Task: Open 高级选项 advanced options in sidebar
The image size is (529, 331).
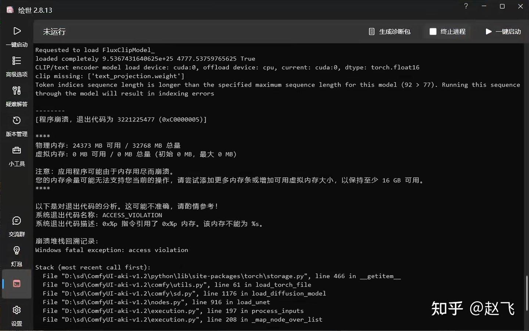Action: [x=17, y=66]
